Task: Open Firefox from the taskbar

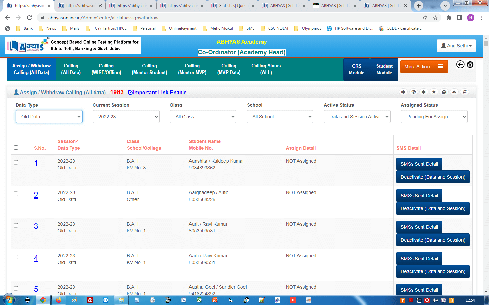Action: (59, 300)
